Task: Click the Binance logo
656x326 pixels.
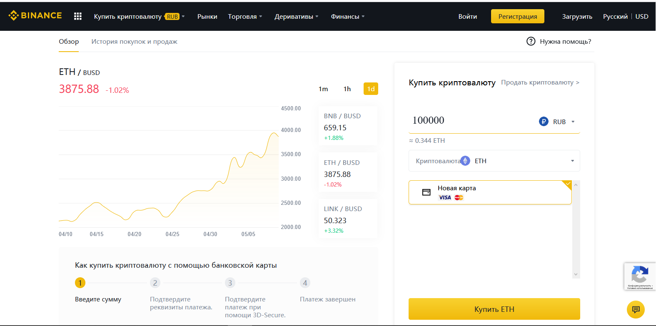Action: (35, 16)
